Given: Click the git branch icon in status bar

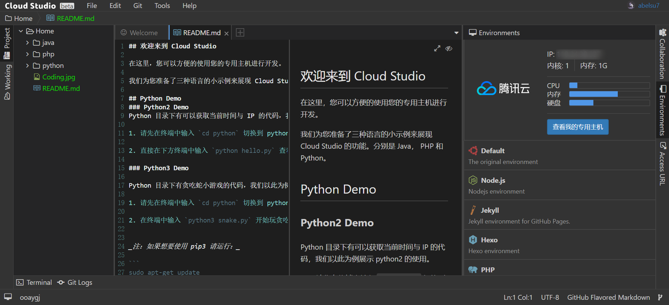Looking at the screenshot, I should [660, 297].
